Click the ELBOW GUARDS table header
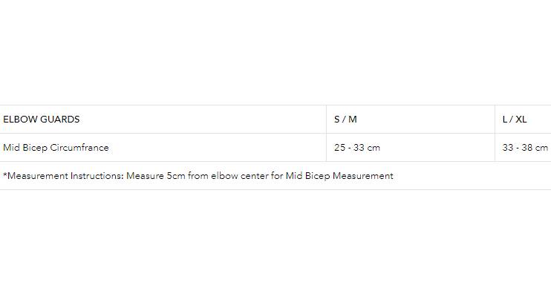Screen dimensions: 551x297 [x=42, y=120]
